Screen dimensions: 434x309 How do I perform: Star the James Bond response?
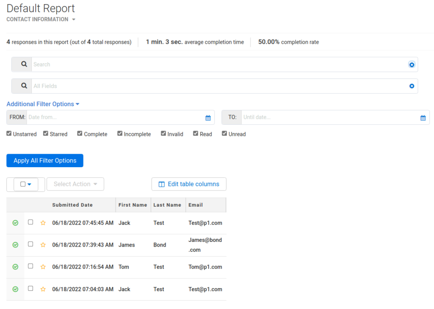(43, 245)
